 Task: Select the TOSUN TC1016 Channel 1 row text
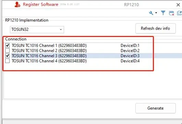point(49,46)
